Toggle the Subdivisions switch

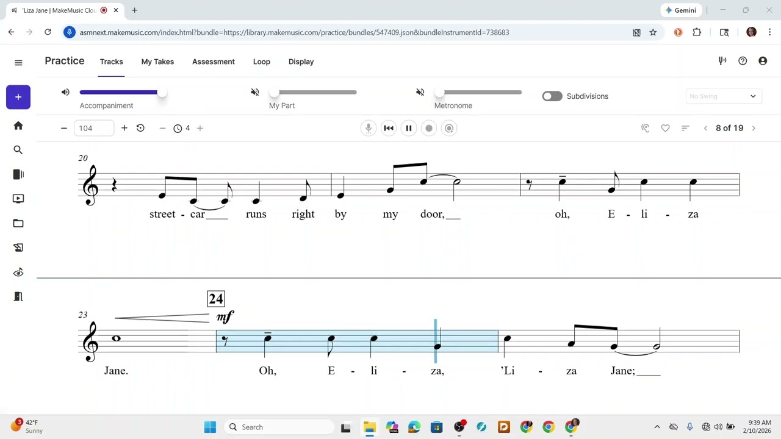(x=552, y=96)
